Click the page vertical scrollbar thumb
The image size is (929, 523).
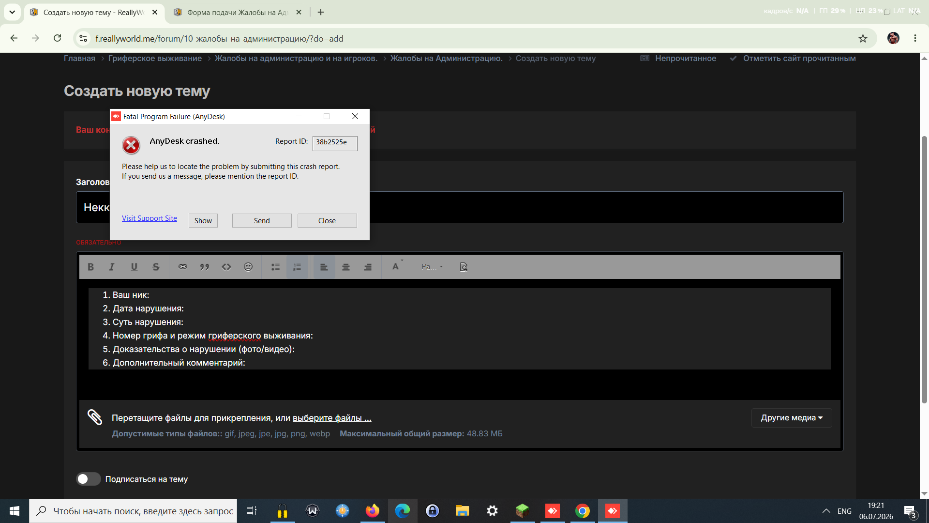click(924, 269)
